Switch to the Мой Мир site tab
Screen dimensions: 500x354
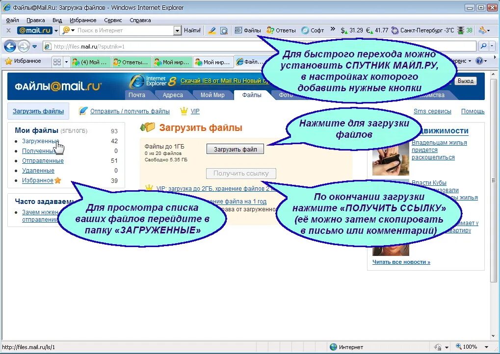(x=212, y=95)
